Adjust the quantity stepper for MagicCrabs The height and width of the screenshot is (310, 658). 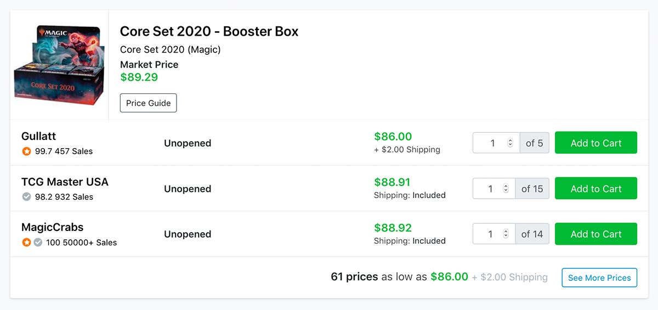[x=506, y=234]
